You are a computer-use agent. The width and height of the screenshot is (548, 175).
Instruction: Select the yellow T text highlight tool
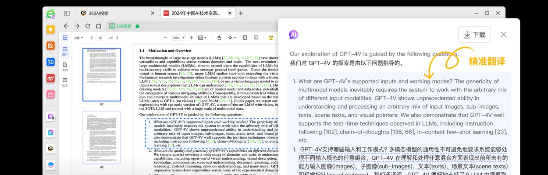(x=271, y=38)
